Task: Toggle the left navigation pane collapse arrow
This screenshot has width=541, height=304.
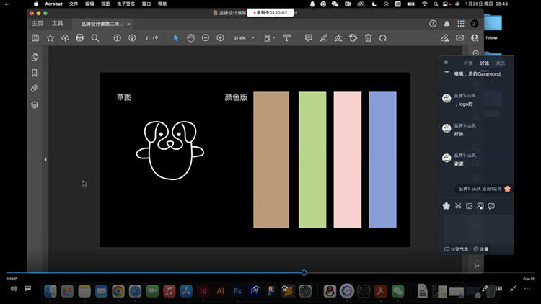Action: pyautogui.click(x=45, y=159)
